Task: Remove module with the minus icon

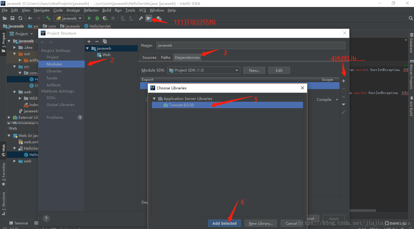Action: [x=97, y=41]
